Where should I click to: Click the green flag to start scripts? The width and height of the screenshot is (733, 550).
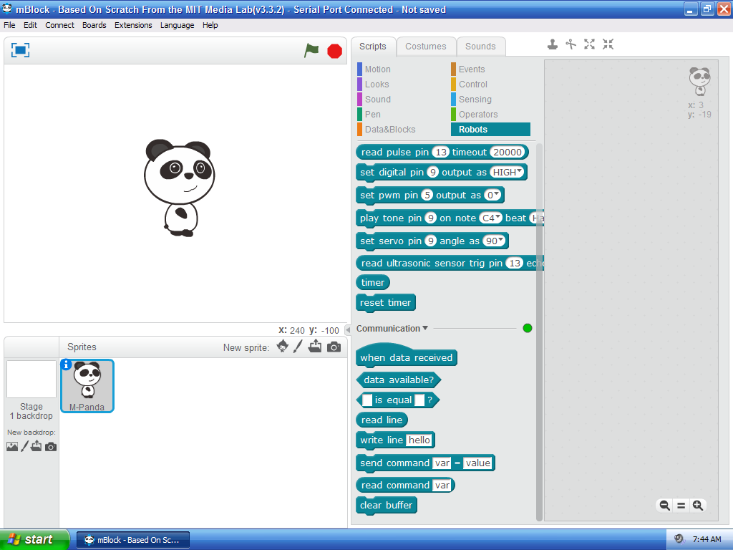click(311, 50)
